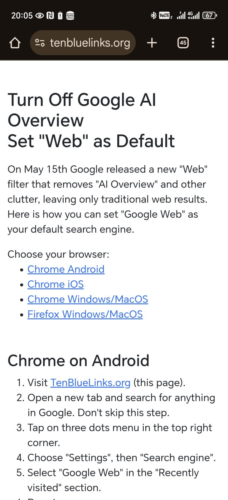
Task: Tap the 4G signal strength icon
Action: click(193, 15)
